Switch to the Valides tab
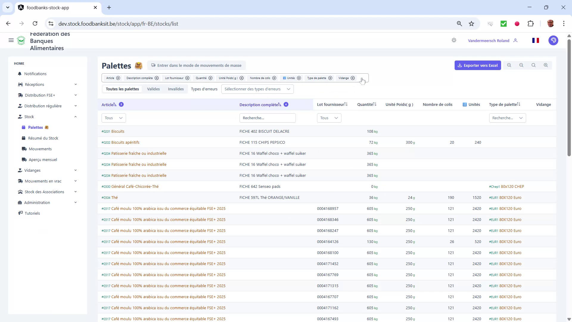Screen dimensions: 572x322 [x=153, y=89]
